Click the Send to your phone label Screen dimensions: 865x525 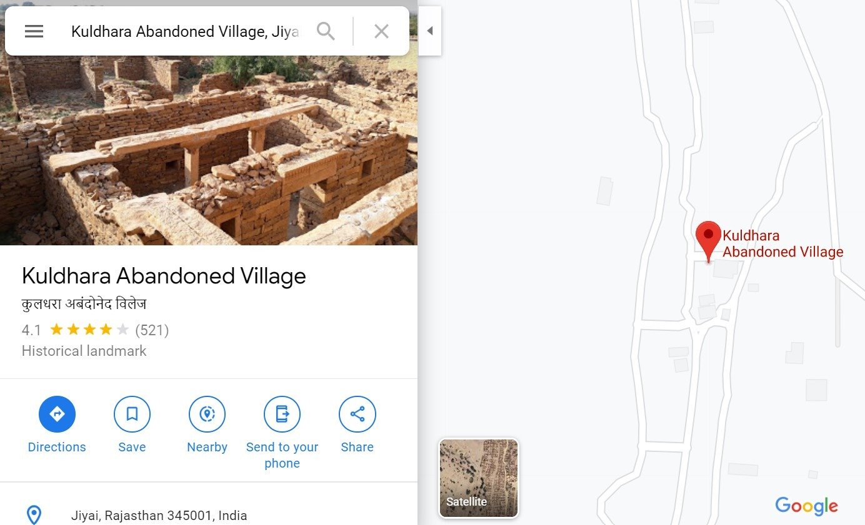tap(282, 455)
